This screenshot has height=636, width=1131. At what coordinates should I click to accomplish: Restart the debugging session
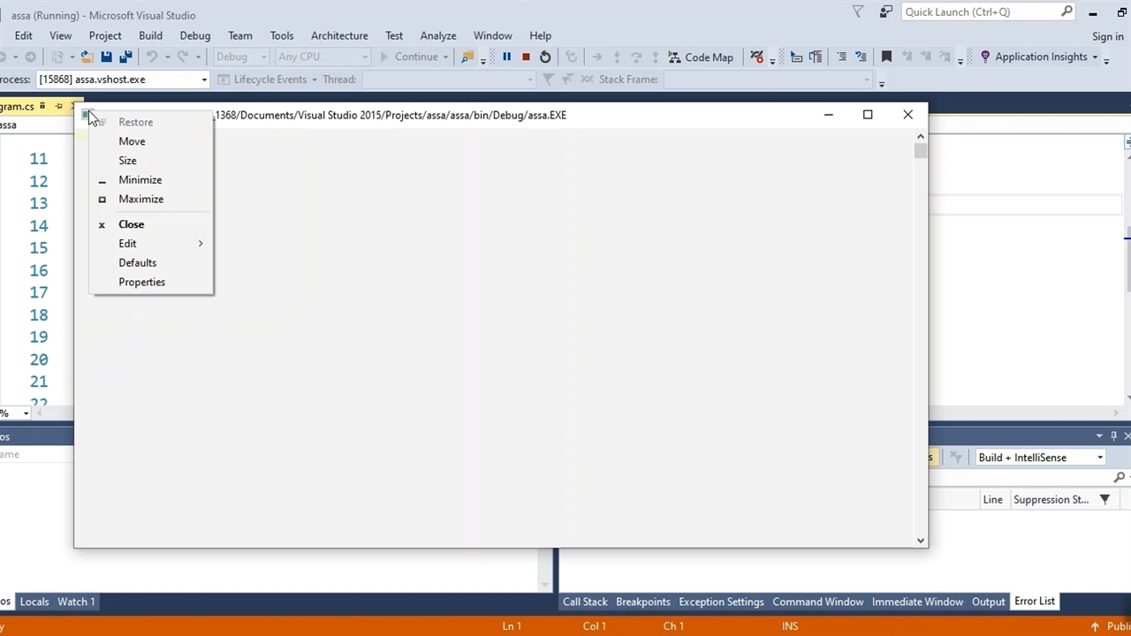(545, 57)
